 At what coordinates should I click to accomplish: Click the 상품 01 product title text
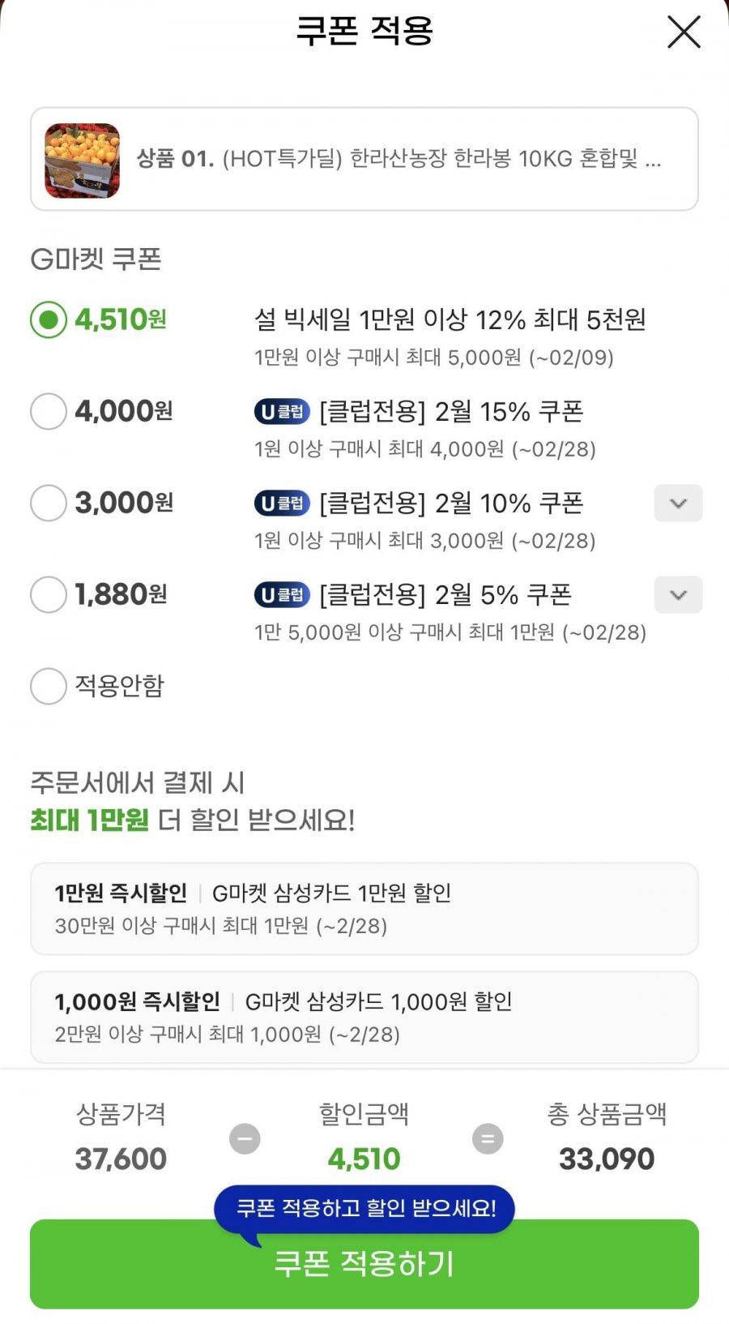click(399, 159)
